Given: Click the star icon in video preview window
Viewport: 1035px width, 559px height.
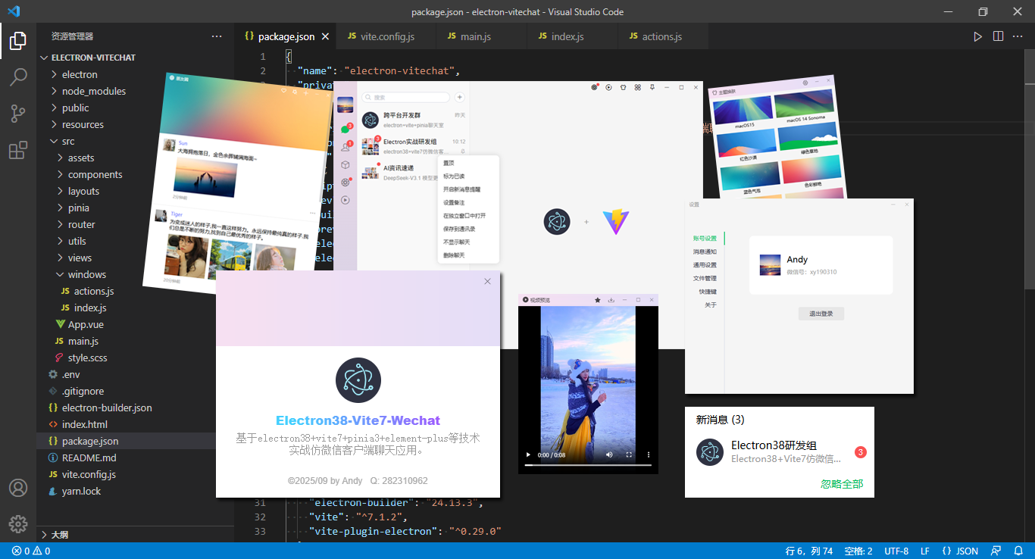Looking at the screenshot, I should 597,300.
